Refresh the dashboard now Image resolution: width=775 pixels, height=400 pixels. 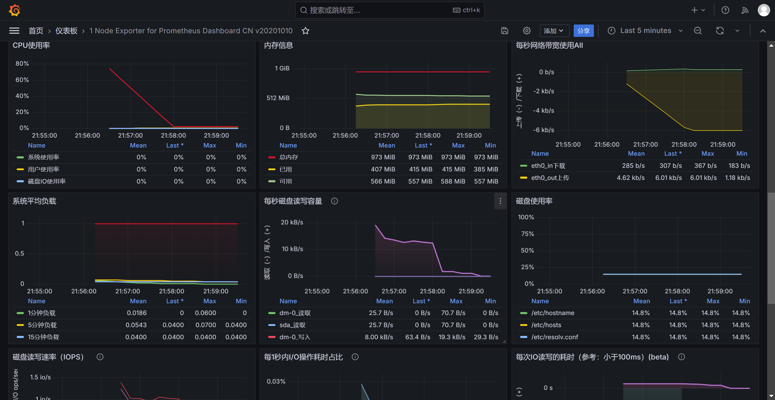tap(720, 31)
